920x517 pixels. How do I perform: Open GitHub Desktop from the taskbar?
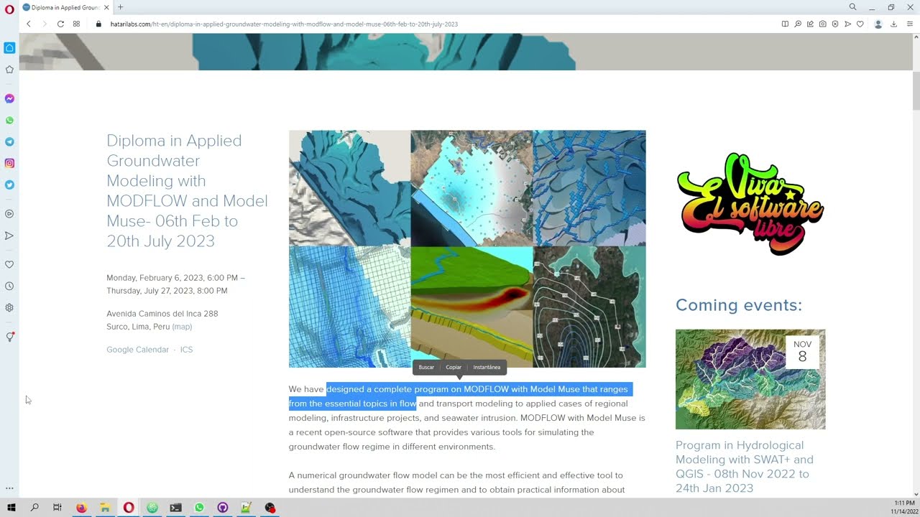[x=223, y=508]
